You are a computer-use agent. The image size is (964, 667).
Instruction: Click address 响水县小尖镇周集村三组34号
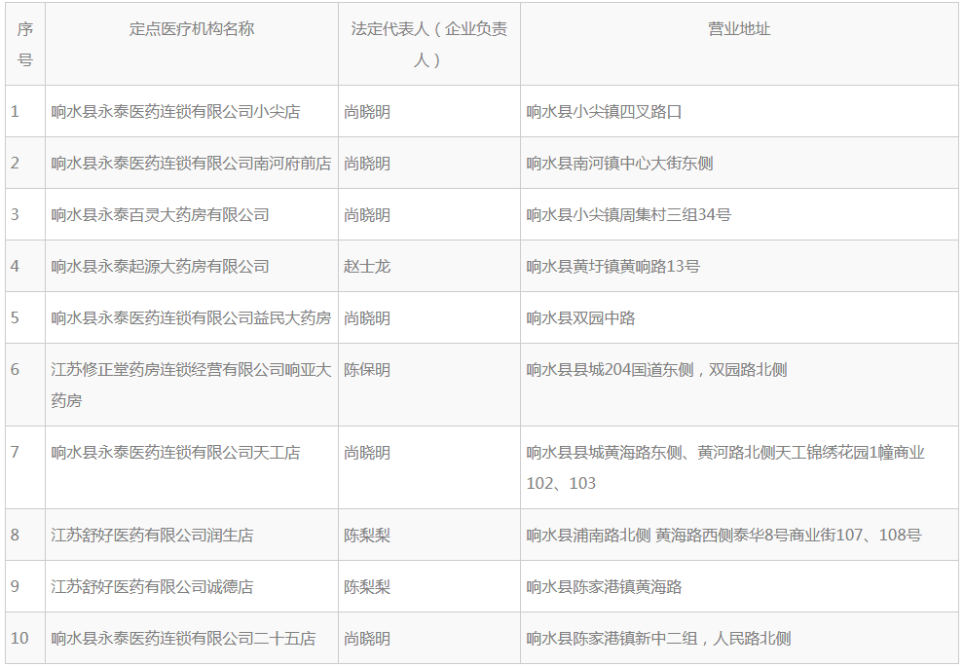[x=628, y=215]
